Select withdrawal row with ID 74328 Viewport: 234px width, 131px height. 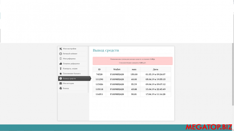tap(132, 74)
